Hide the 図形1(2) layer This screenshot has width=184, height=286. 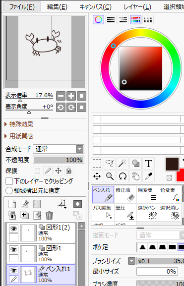13,229
